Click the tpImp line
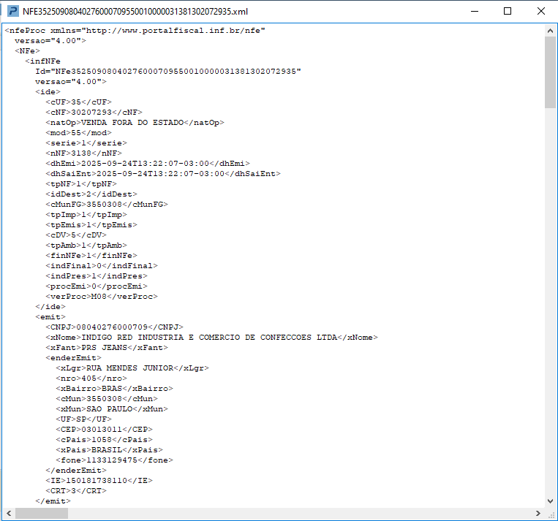This screenshot has width=558, height=521. pyautogui.click(x=86, y=215)
